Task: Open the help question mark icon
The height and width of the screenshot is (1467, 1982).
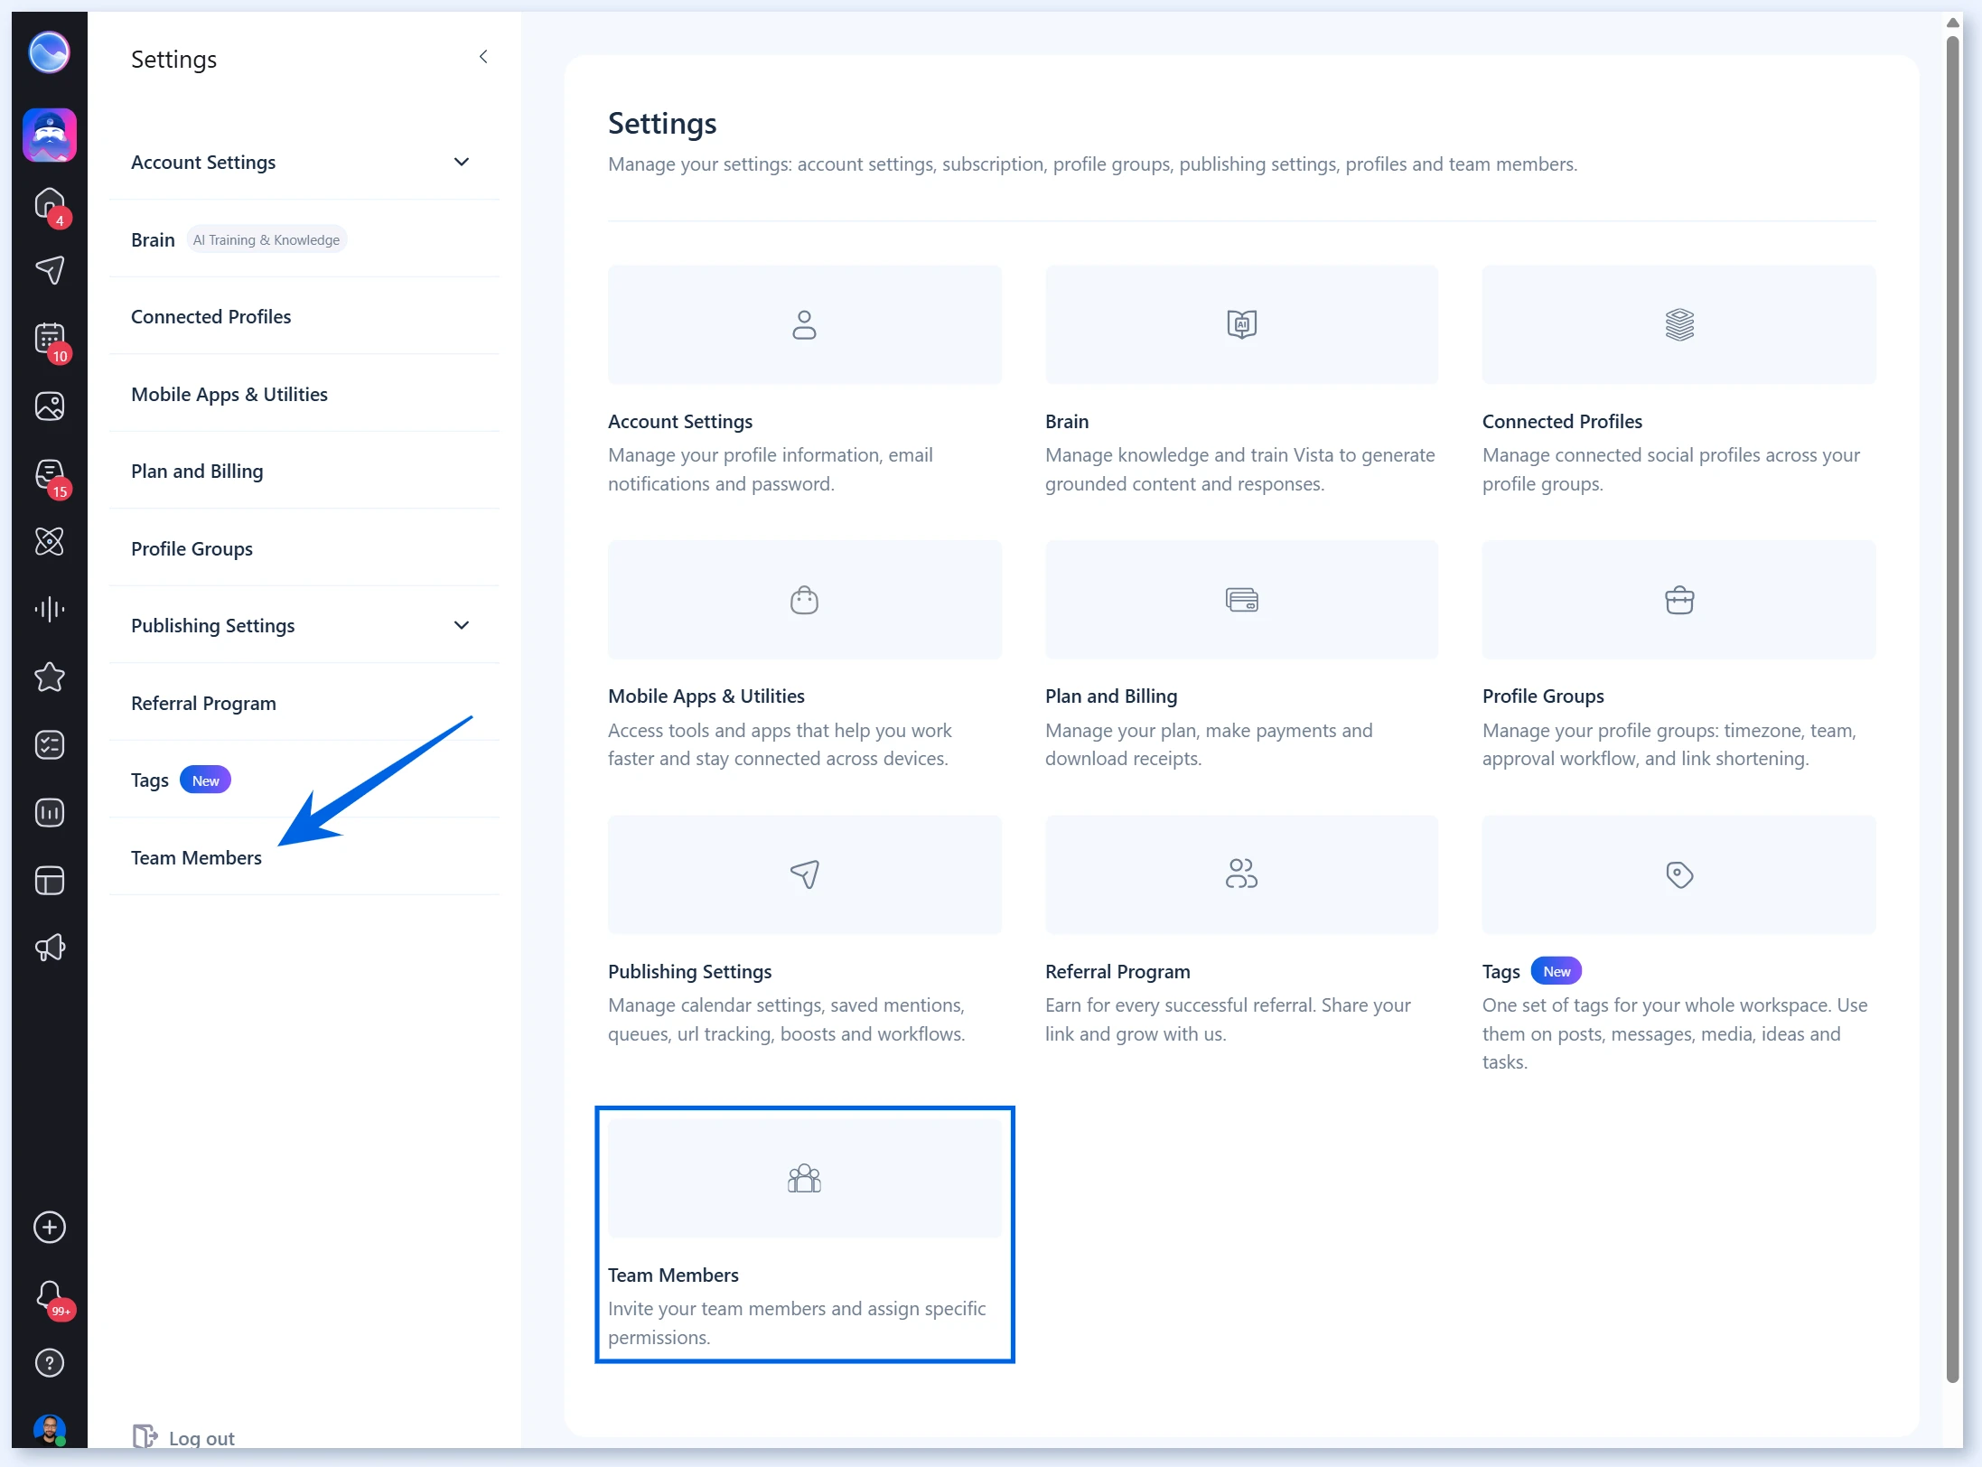Action: pos(50,1362)
